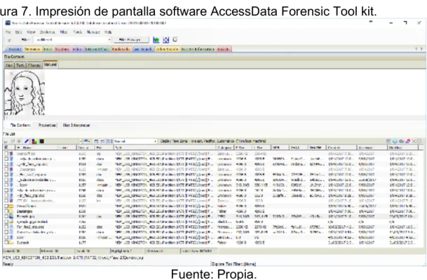The width and height of the screenshot is (427, 280).
Task: Sort file list by Name column
Action: click(x=36, y=148)
